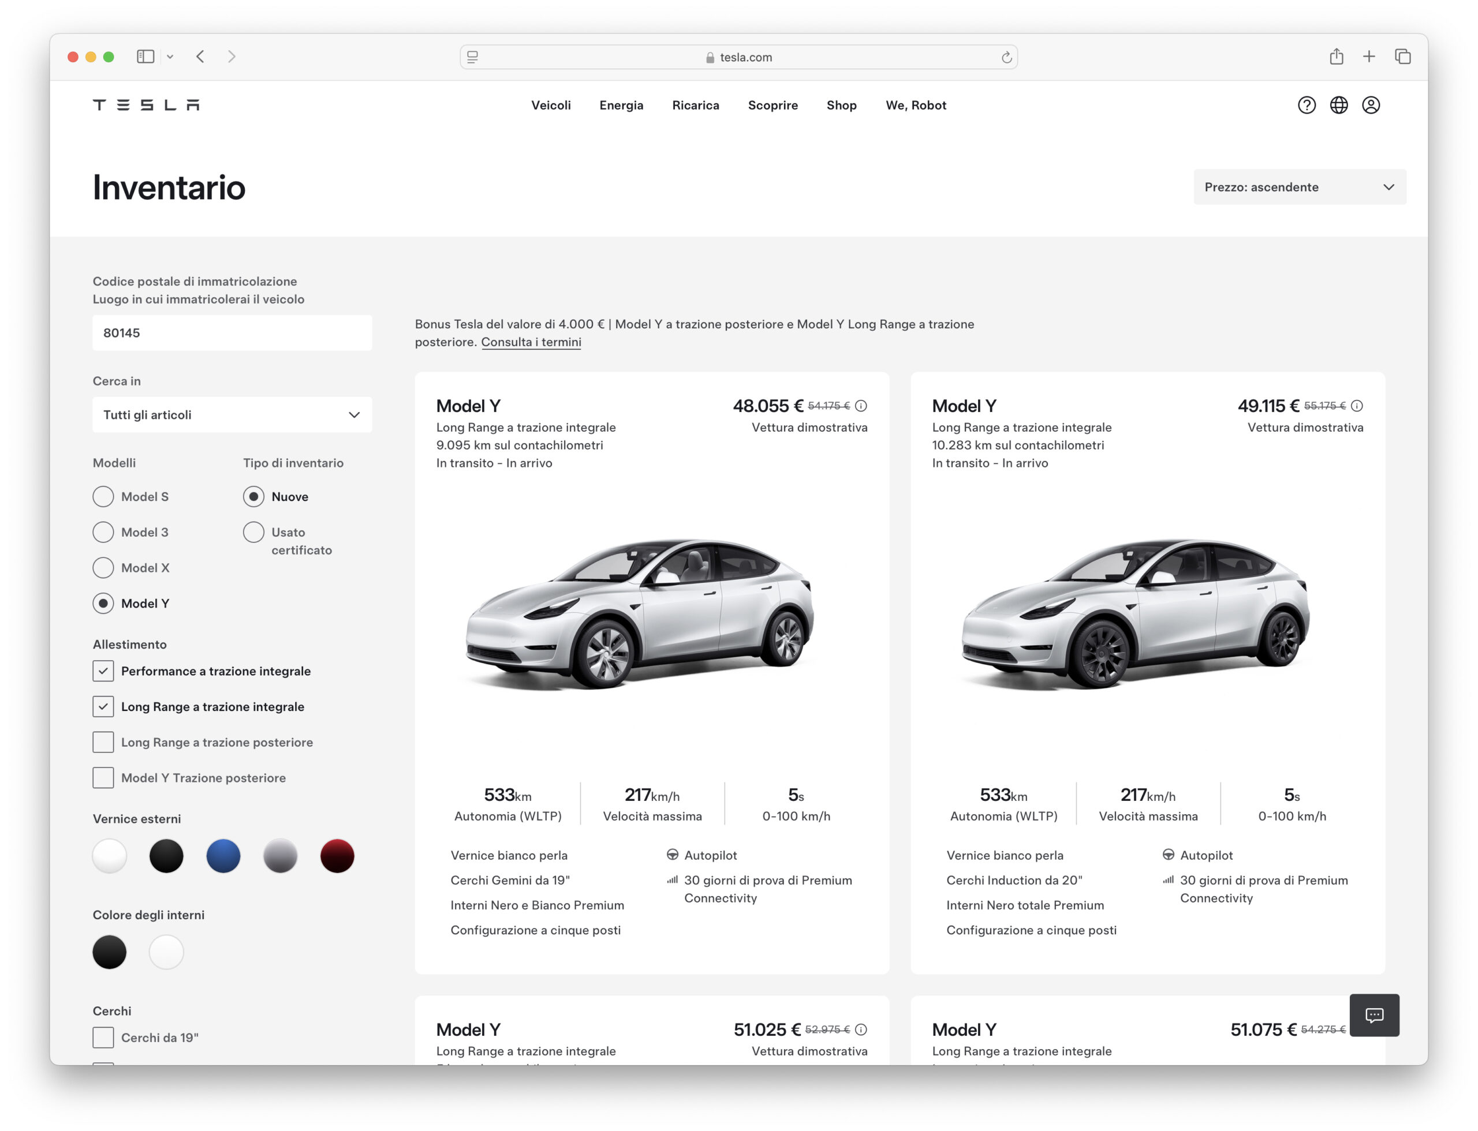Check Cerchi da 19" option

coord(103,1038)
